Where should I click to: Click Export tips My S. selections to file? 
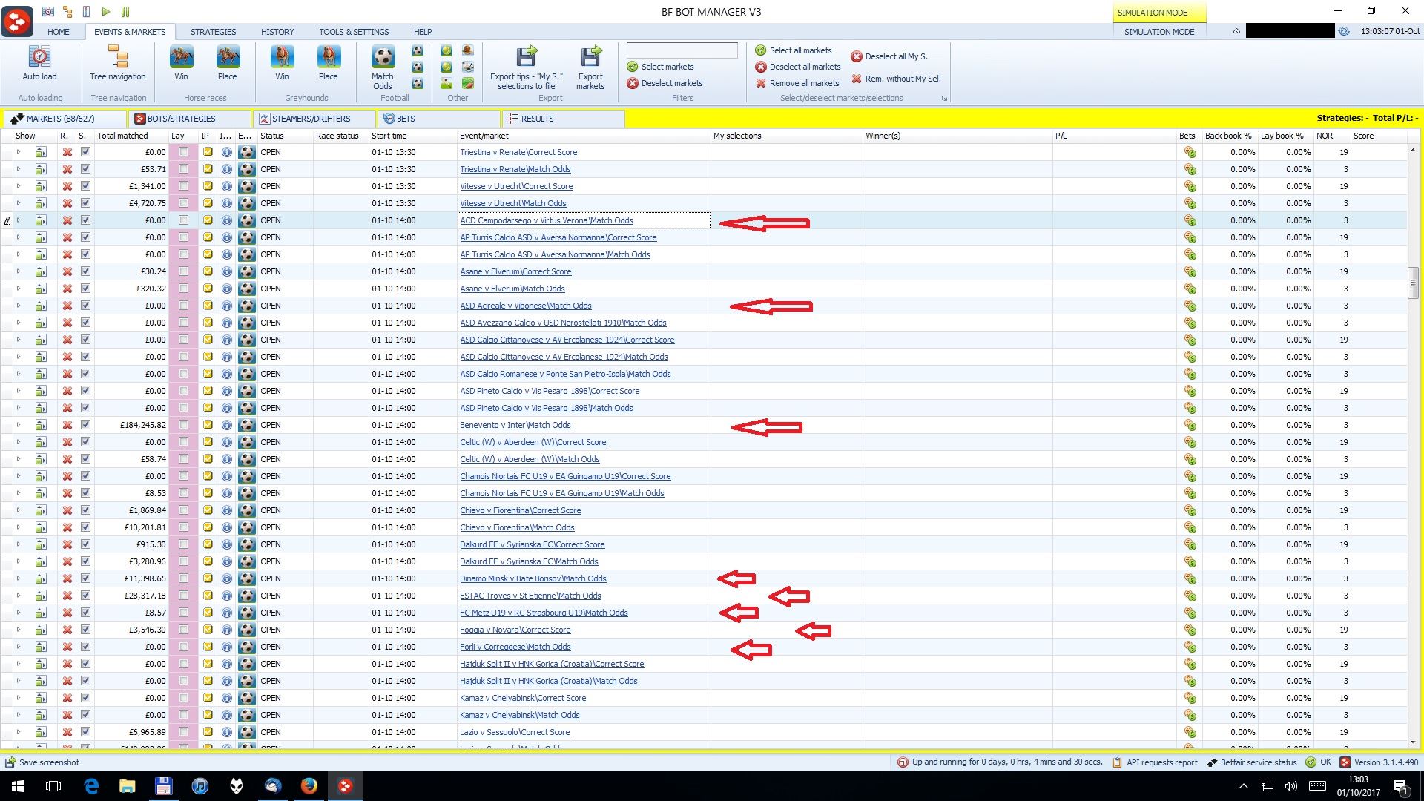coord(527,67)
